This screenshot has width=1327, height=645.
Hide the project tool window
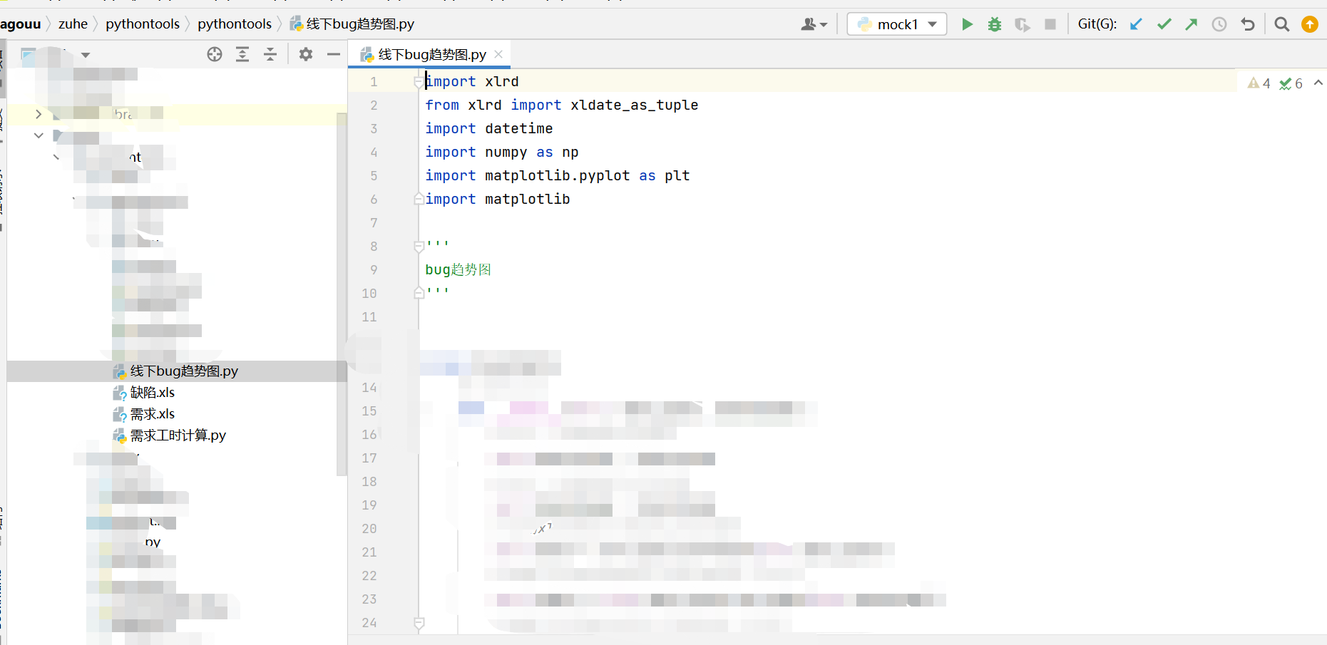pyautogui.click(x=333, y=54)
